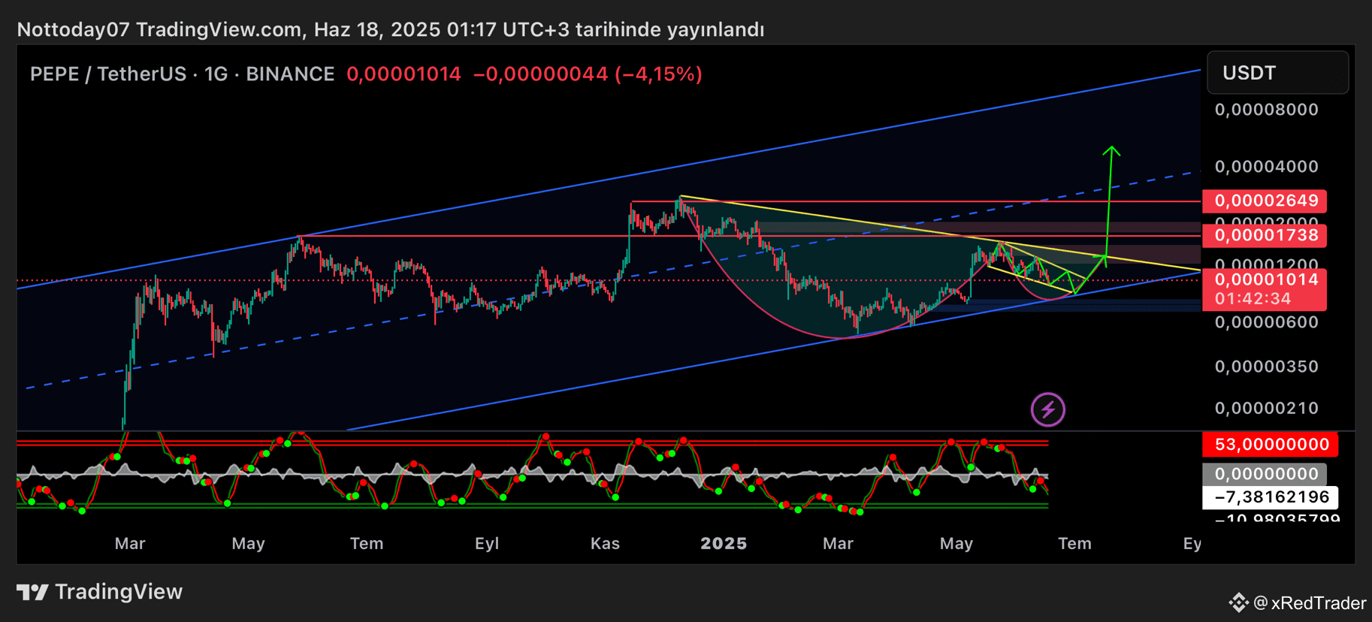This screenshot has width=1372, height=622.
Task: Select the red 0,00001738 price level tag
Action: point(1265,235)
